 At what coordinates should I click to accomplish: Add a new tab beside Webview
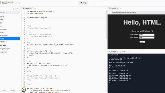click(121, 8)
